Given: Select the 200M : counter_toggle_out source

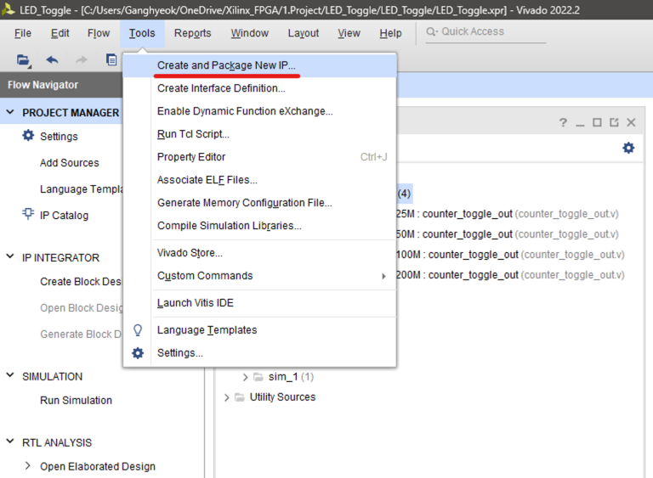Looking at the screenshot, I should pyautogui.click(x=510, y=275).
